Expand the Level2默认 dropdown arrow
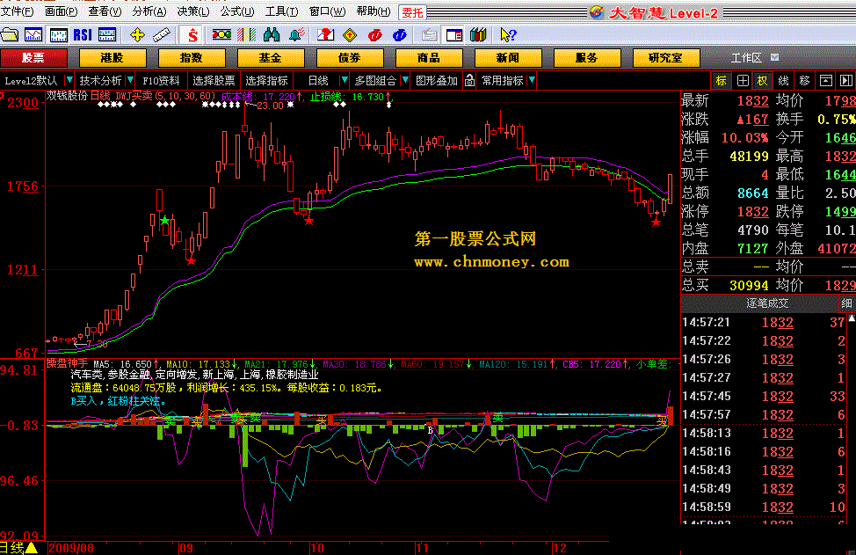The height and width of the screenshot is (555, 856). (x=69, y=80)
